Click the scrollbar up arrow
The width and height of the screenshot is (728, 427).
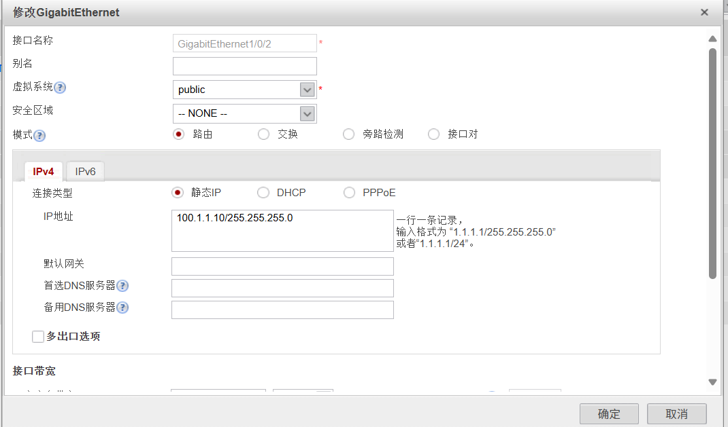(x=712, y=39)
